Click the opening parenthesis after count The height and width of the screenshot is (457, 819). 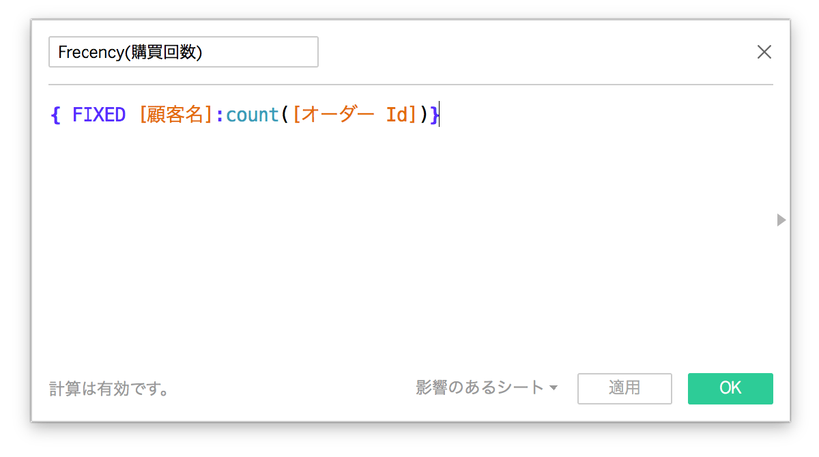click(x=284, y=115)
